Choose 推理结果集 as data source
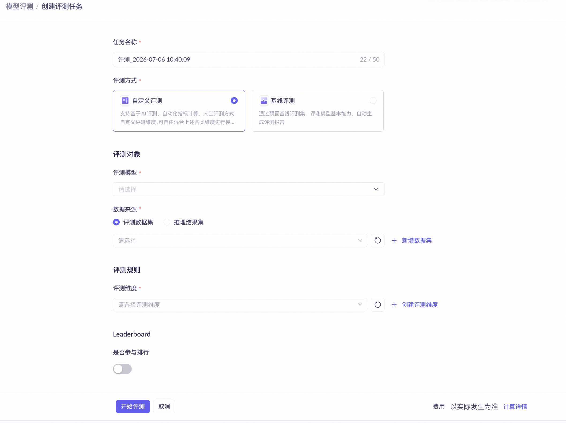 click(x=167, y=222)
